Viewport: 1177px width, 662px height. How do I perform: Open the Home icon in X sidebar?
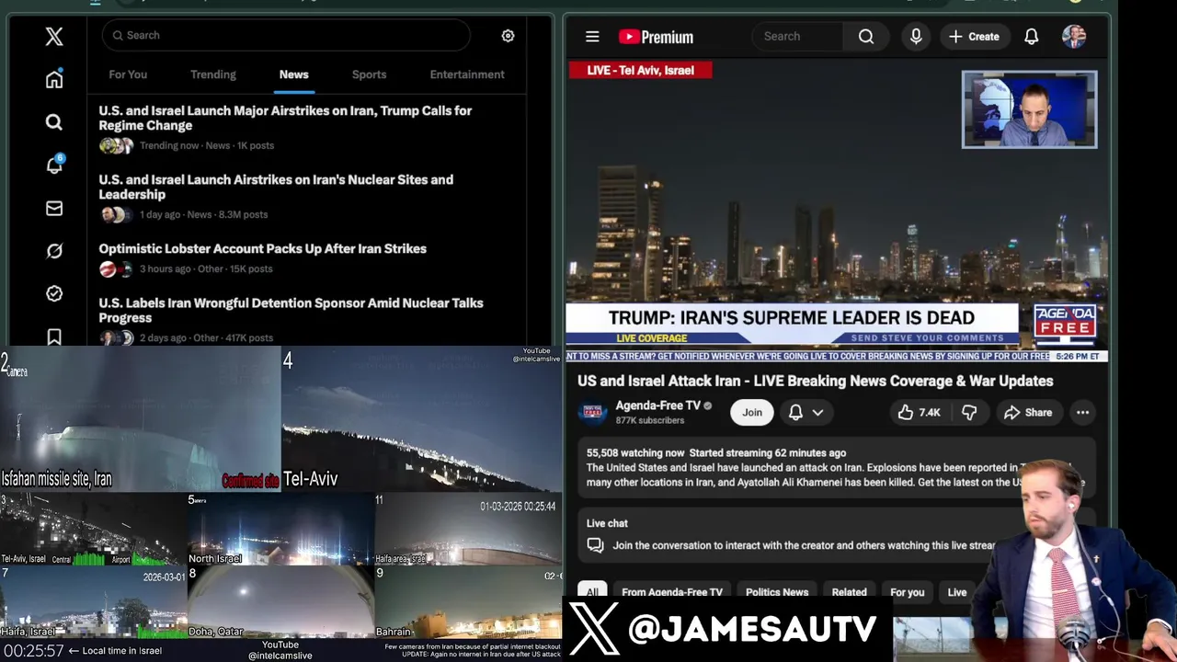coord(54,79)
